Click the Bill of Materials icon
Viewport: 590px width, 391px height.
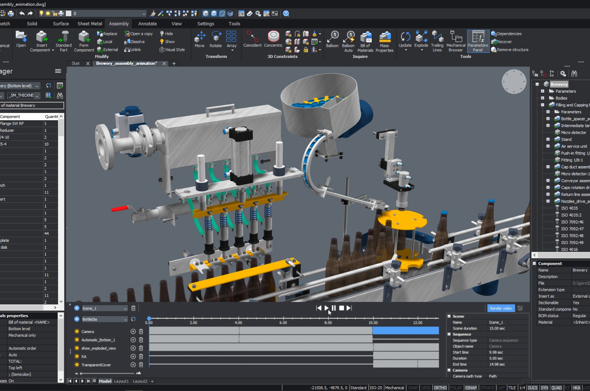365,37
